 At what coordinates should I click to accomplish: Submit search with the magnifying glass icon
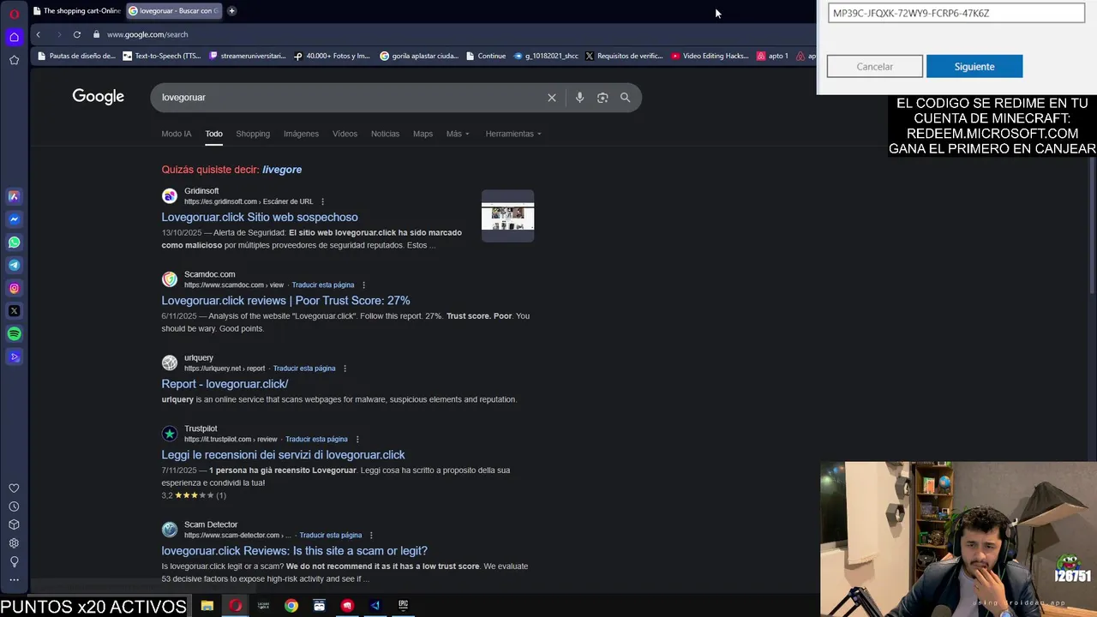[625, 98]
